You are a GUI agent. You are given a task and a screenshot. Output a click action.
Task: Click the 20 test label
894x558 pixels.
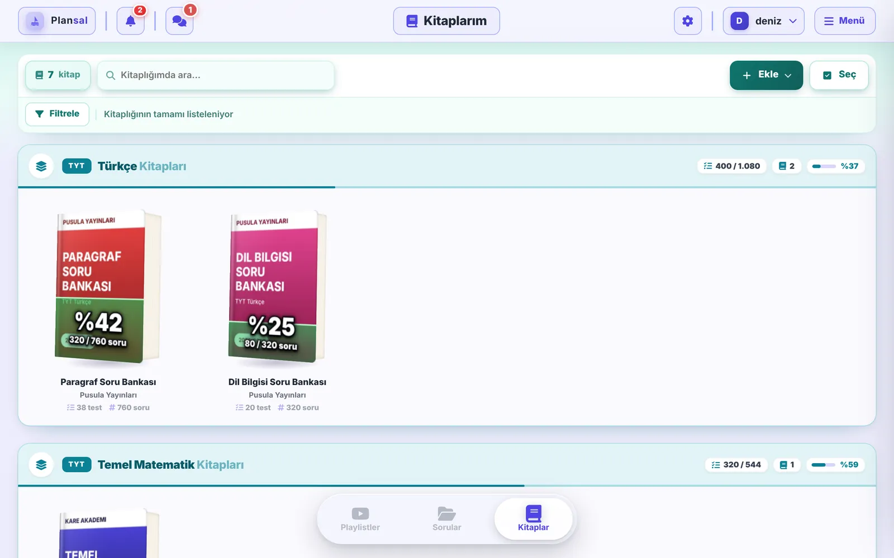click(253, 408)
